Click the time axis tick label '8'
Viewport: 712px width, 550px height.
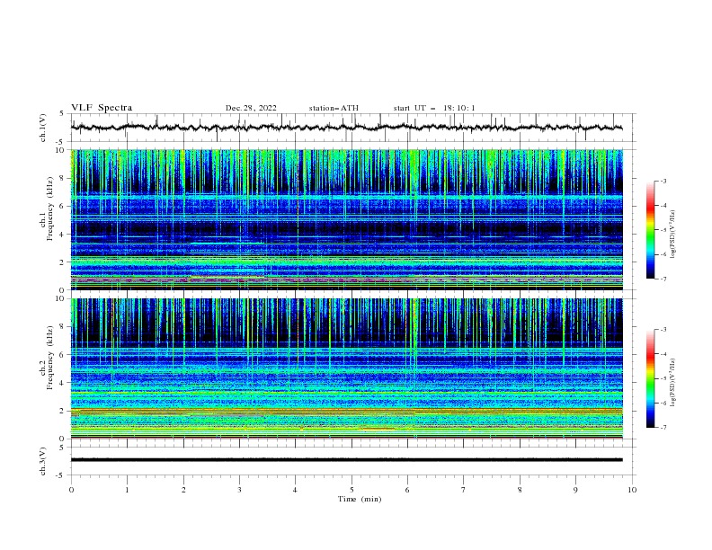pos(520,490)
